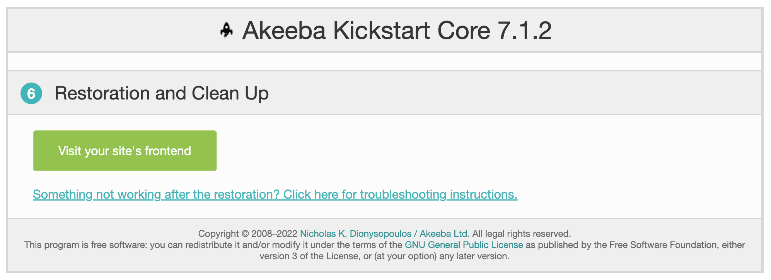Follow the 'Nicholas K. Dionysopoulos / Akeeba Ltd' link
This screenshot has height=280, width=771.
pyautogui.click(x=384, y=233)
